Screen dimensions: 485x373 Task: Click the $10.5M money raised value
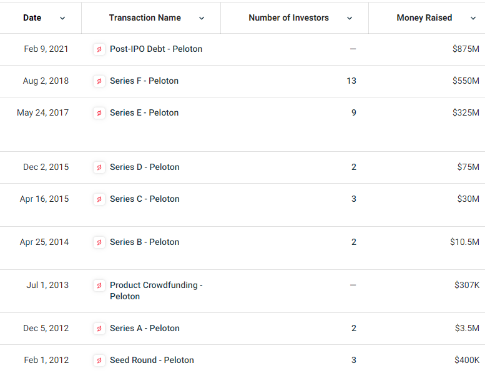tap(464, 242)
